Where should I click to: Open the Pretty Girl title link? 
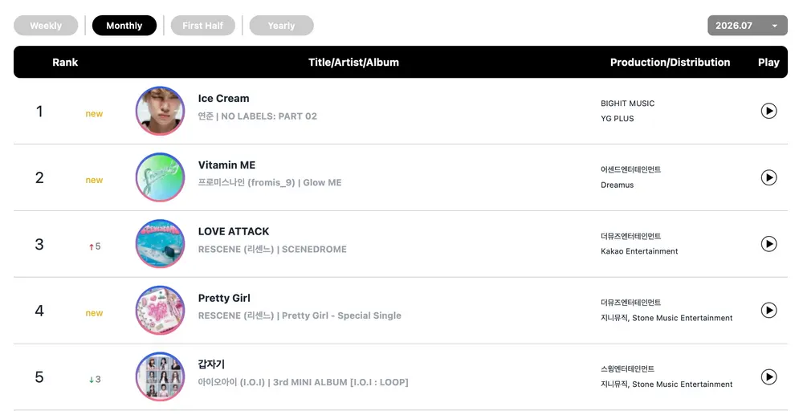224,298
